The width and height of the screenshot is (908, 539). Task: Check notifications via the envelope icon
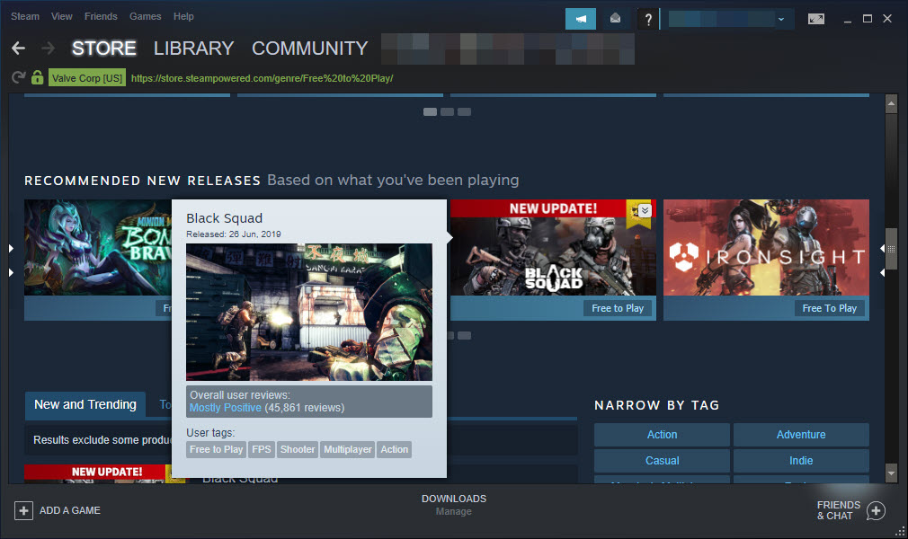coord(617,18)
